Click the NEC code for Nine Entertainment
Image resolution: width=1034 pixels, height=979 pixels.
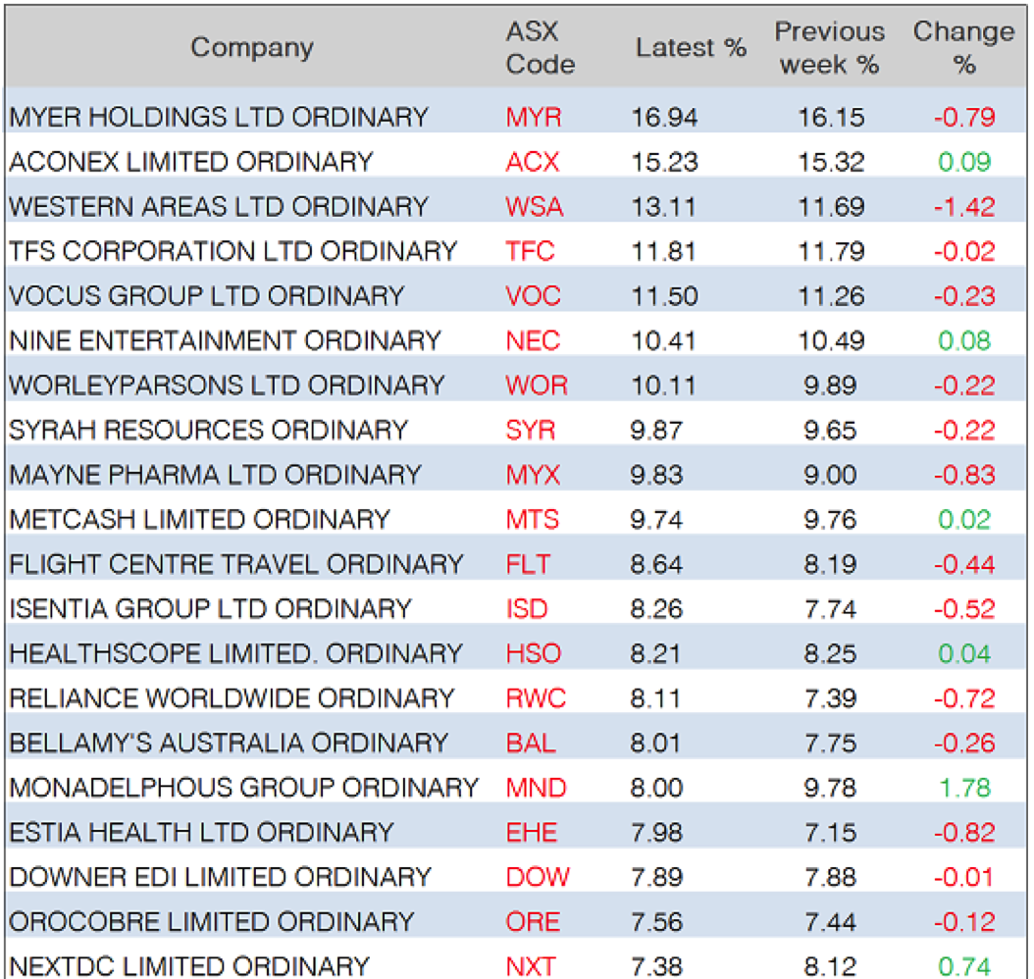coord(534,341)
